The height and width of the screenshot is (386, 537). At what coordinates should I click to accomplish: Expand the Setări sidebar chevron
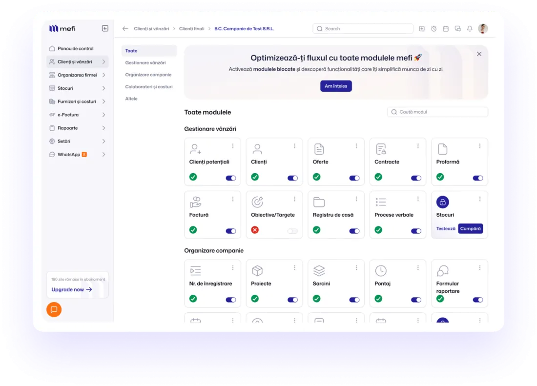[103, 142]
